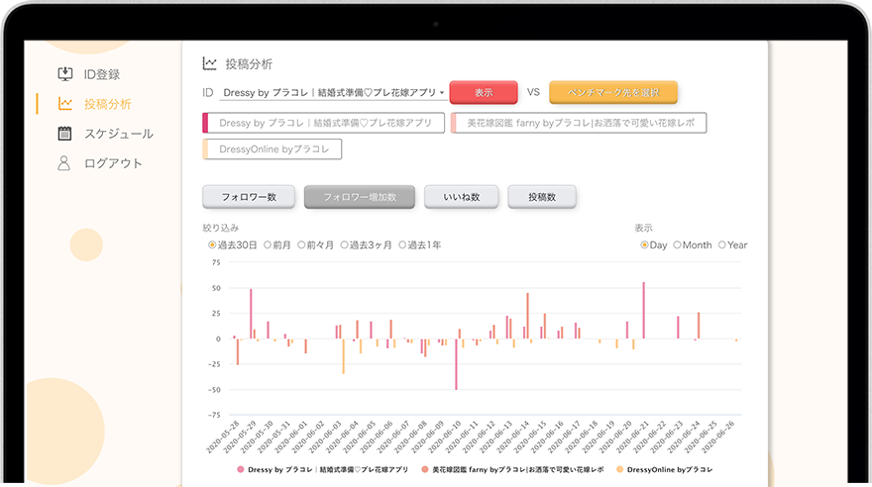Select Day display radio
Viewport: 872px width, 487px height.
(x=644, y=244)
